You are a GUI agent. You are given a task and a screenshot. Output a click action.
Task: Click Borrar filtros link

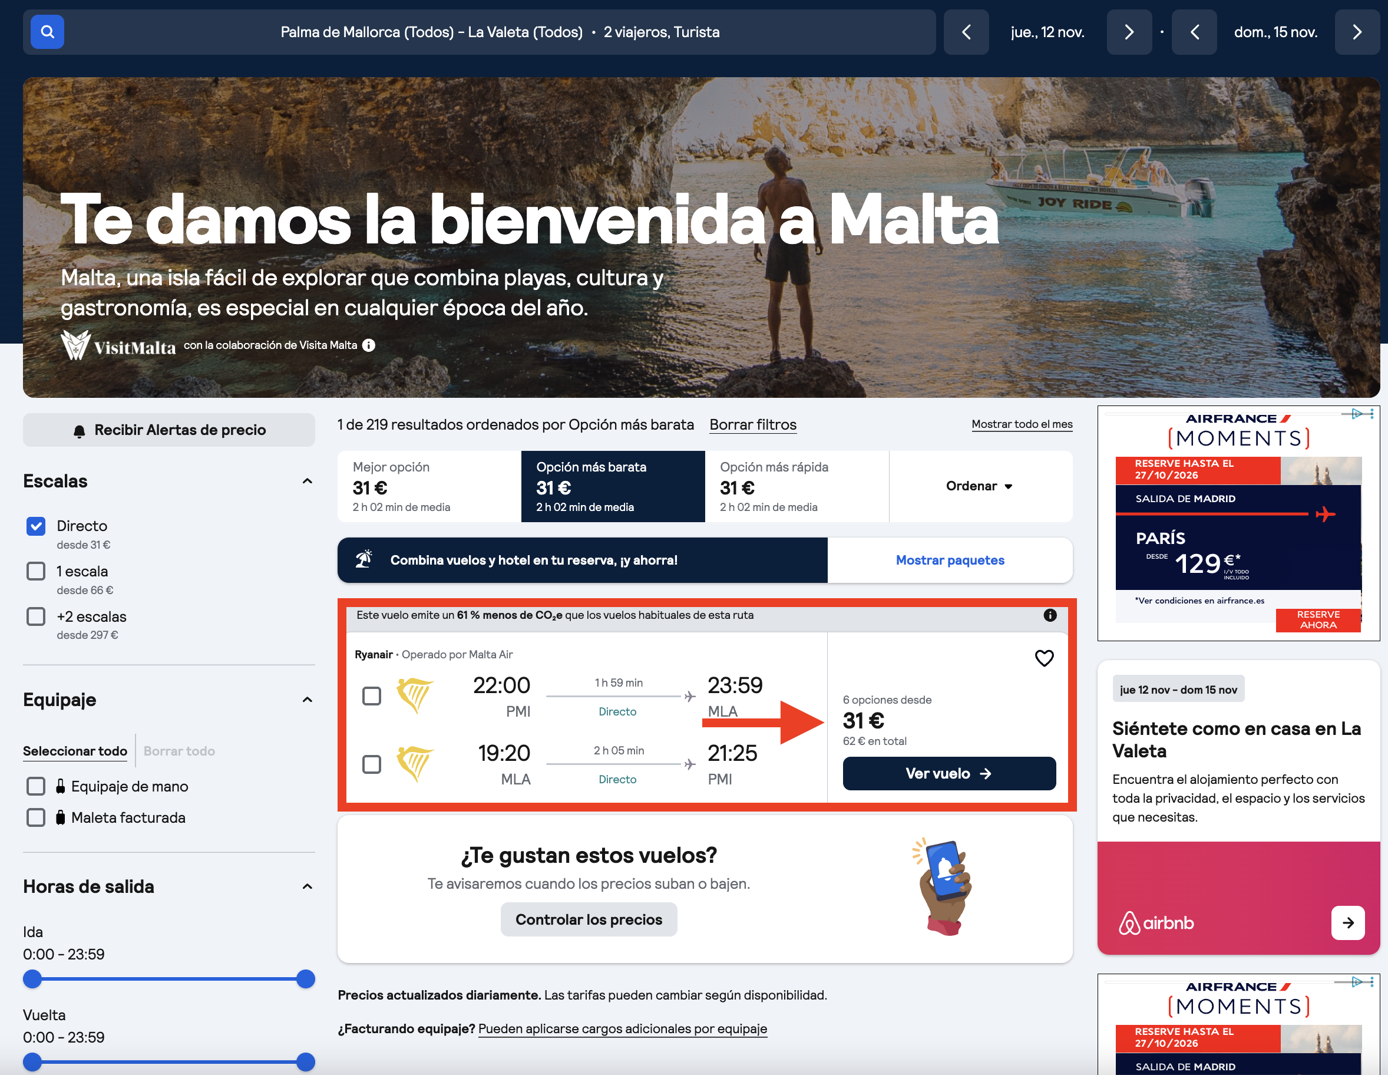tap(752, 425)
